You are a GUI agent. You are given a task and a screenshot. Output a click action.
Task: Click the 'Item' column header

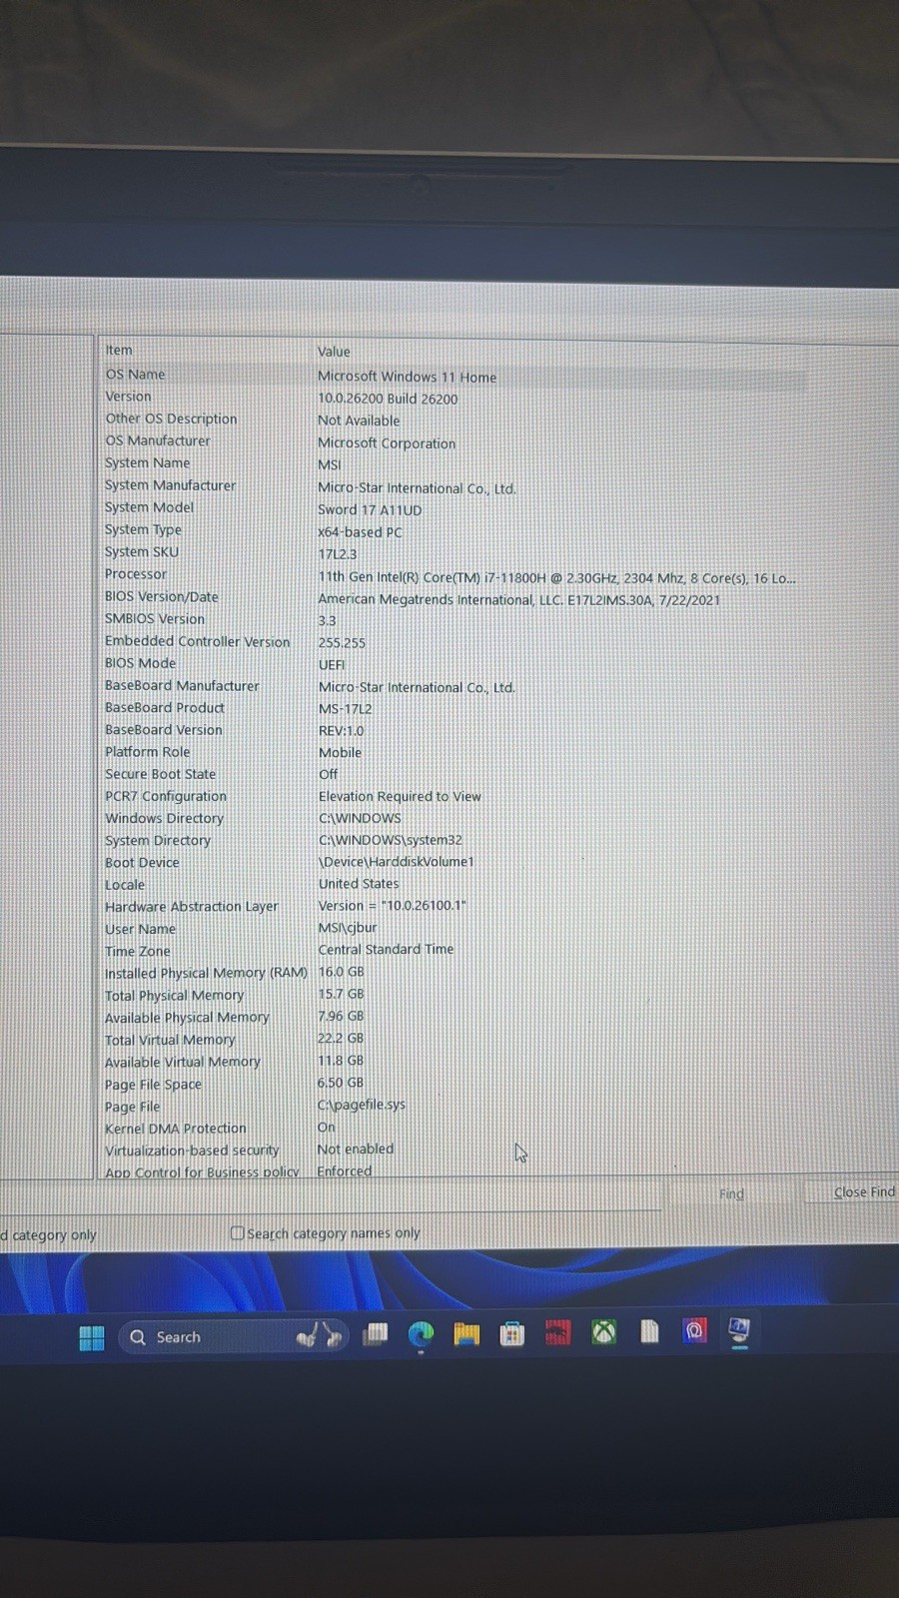(119, 350)
